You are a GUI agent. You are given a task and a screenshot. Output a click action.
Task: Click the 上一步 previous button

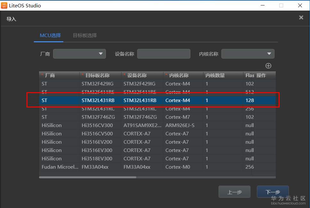(x=234, y=192)
